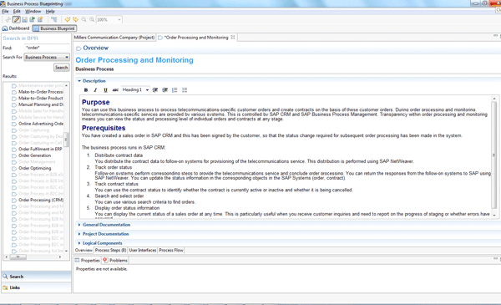Viewport: 501px width, 305px height.
Task: Click the leftmost link toolbar icon
Action: (x=8, y=19)
